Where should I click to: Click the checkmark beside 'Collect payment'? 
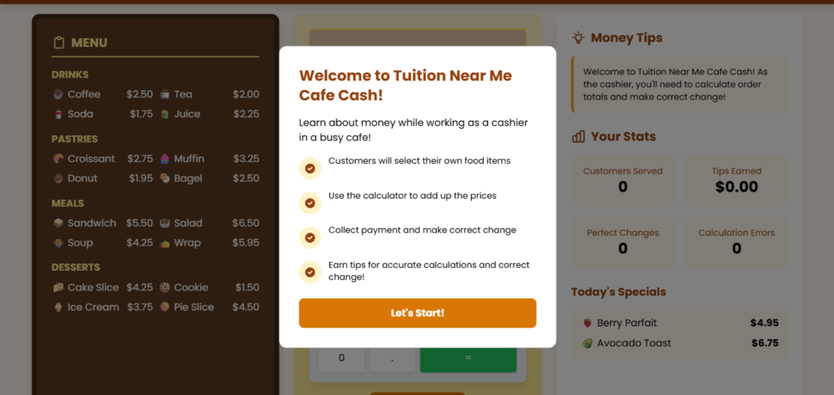click(x=310, y=238)
